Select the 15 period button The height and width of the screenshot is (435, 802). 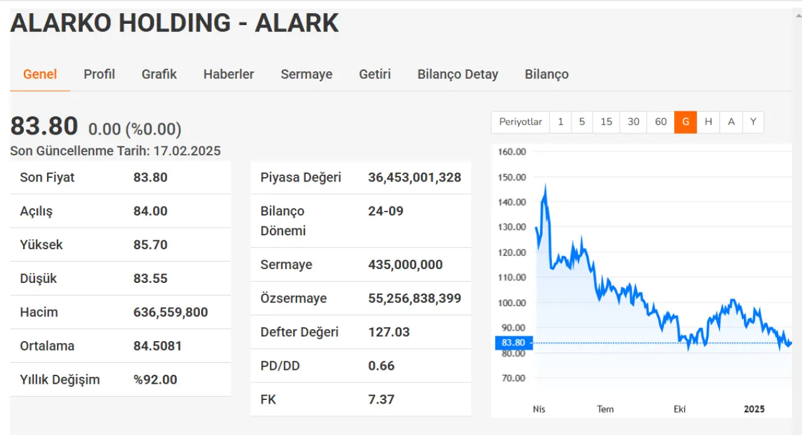point(606,122)
